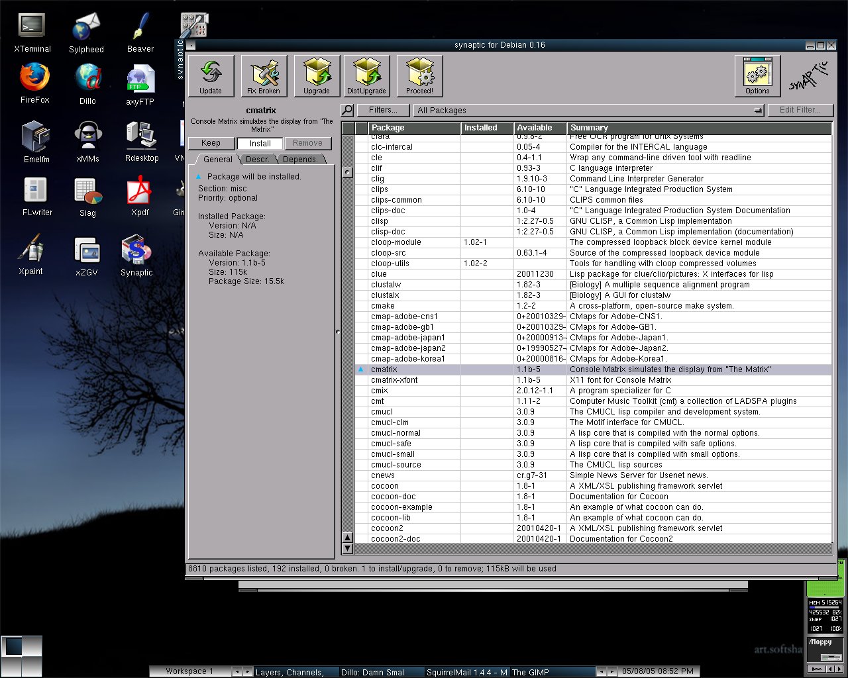Select the clustalx package row

pyautogui.click(x=593, y=295)
